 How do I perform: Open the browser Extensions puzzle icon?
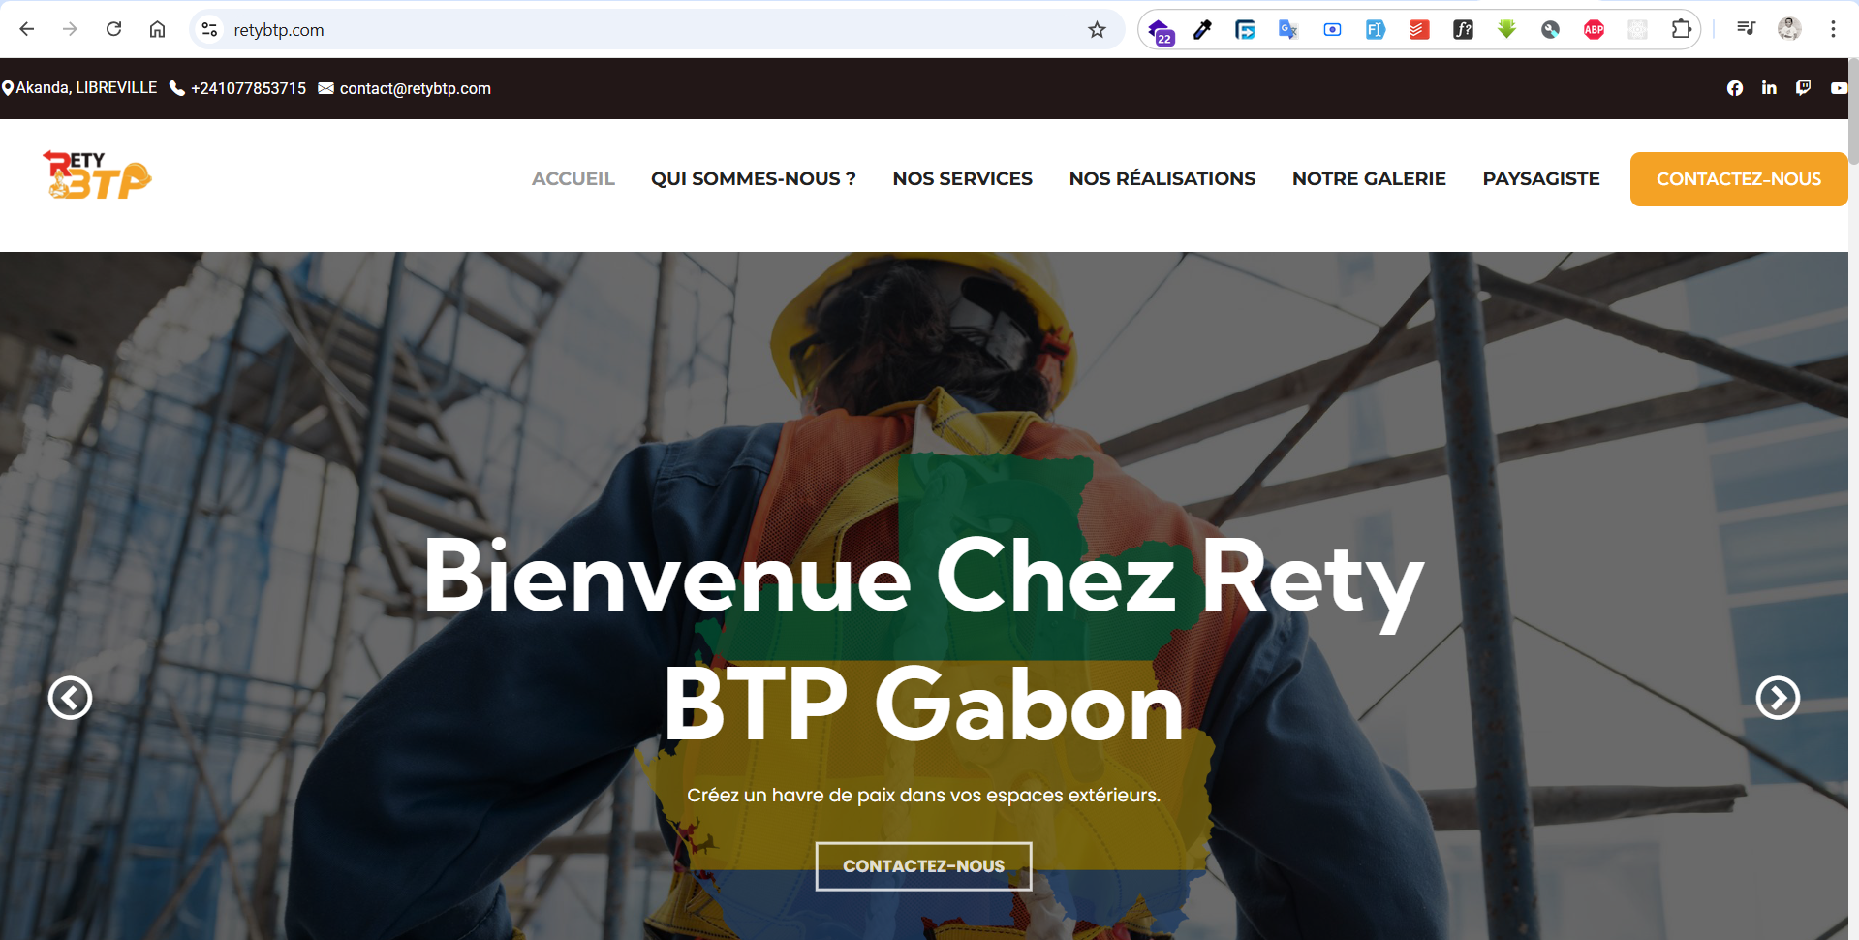(1682, 30)
